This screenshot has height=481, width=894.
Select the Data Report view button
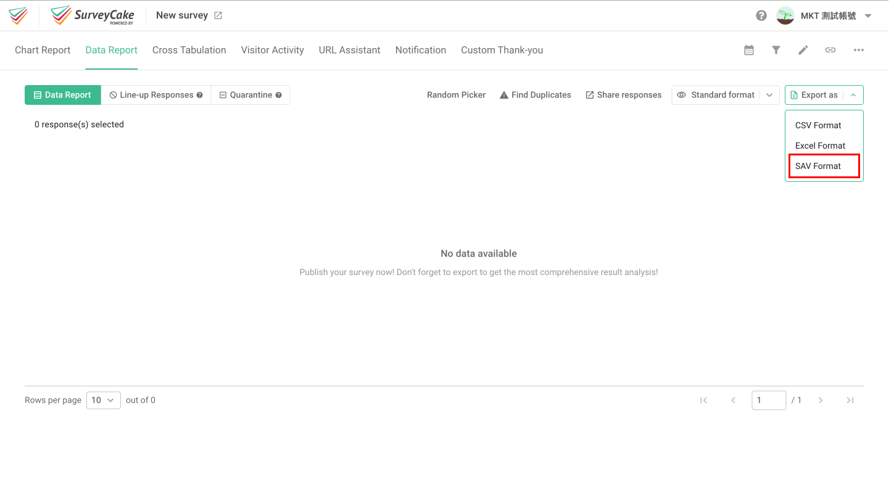(x=62, y=95)
